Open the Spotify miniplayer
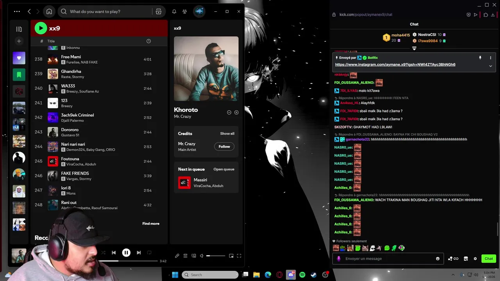The image size is (500, 281). (231, 256)
